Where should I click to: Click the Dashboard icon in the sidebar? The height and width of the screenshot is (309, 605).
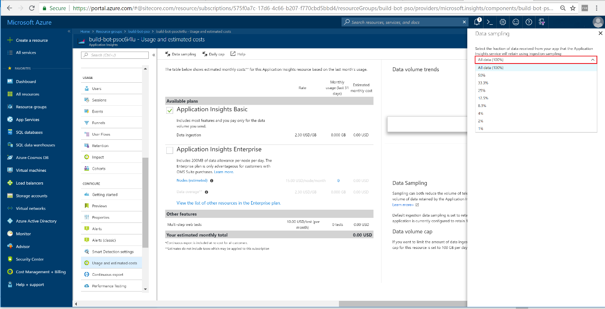coord(10,81)
